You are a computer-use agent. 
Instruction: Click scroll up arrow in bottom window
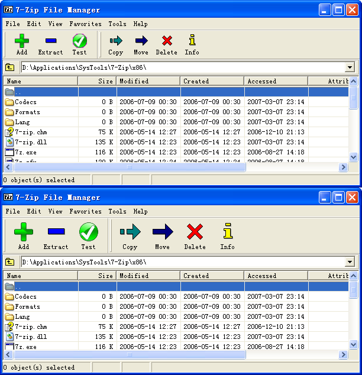353,276
